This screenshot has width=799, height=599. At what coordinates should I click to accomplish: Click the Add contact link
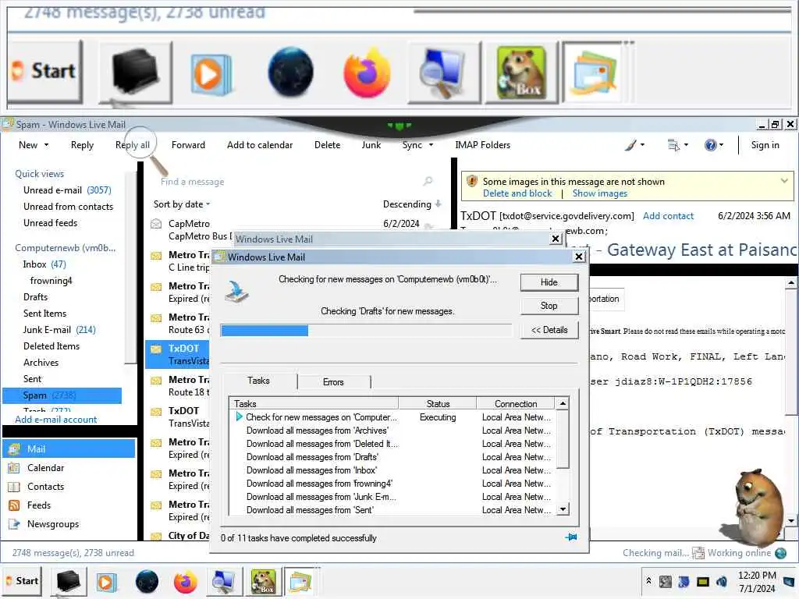668,216
